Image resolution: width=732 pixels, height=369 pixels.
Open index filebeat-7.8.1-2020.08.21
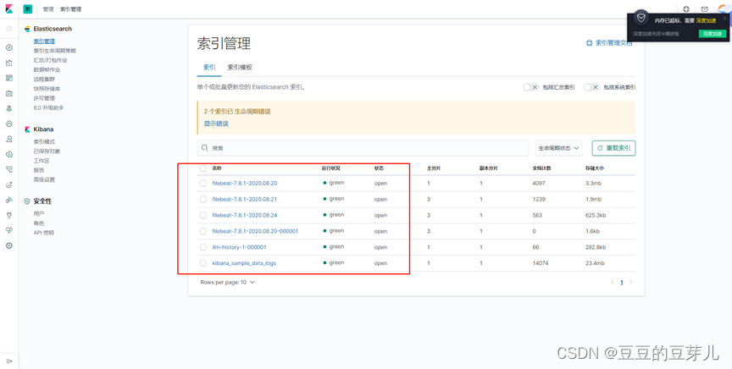[x=245, y=199]
